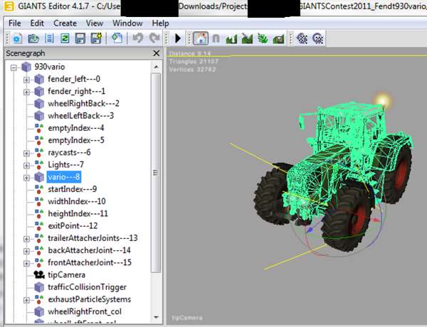The image size is (427, 327).
Task: Select exitPoint---12 in scenegraph
Action: tap(73, 226)
